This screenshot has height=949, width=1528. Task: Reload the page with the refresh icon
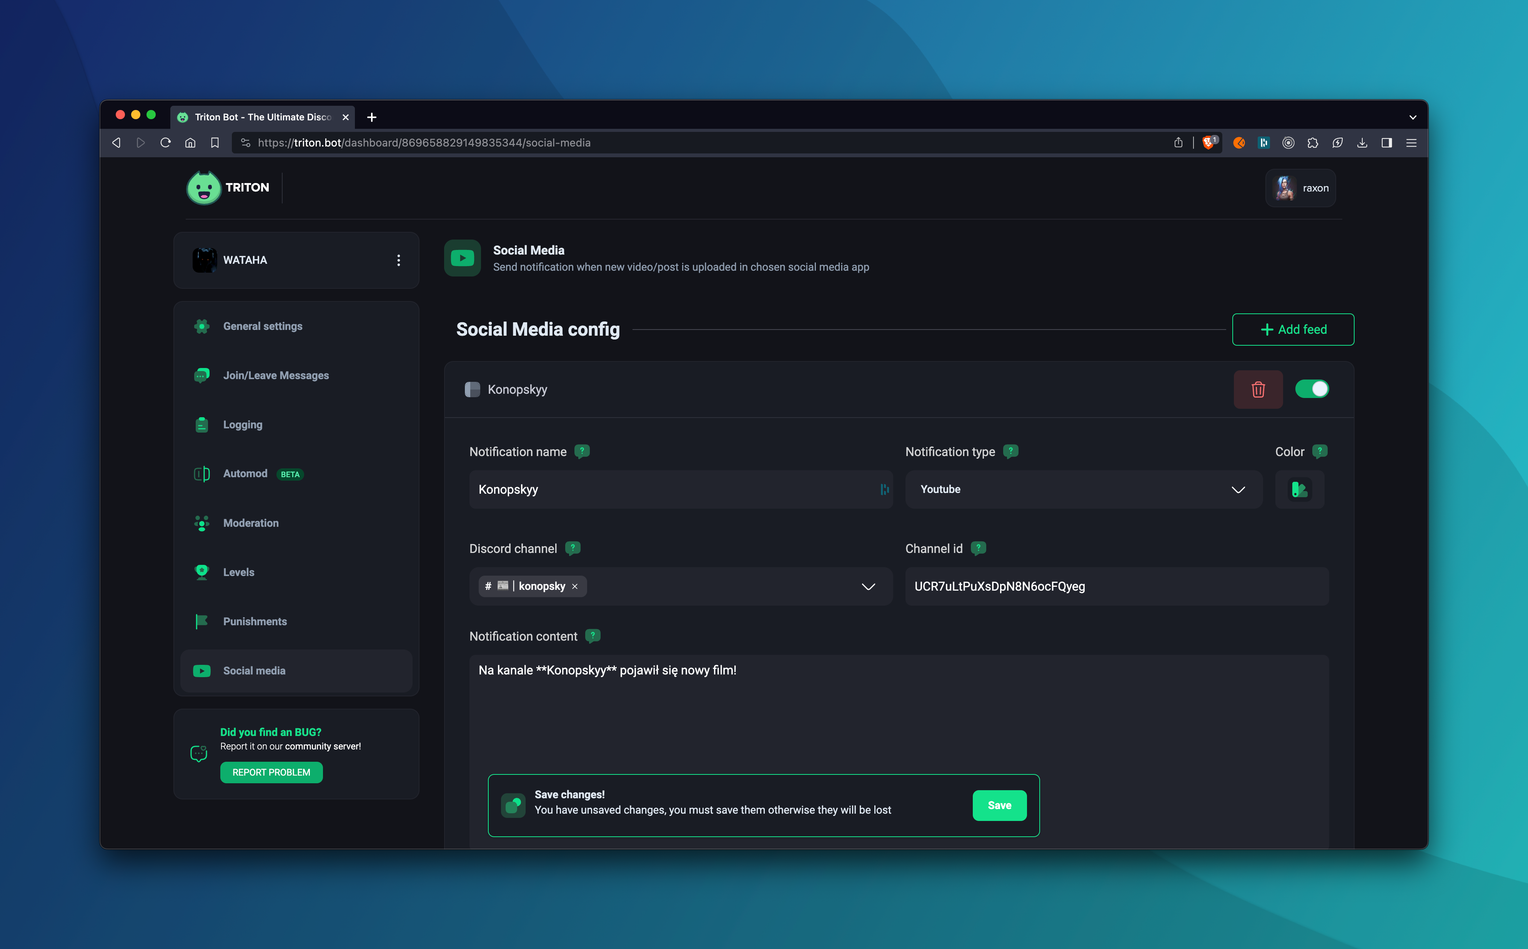pyautogui.click(x=166, y=143)
